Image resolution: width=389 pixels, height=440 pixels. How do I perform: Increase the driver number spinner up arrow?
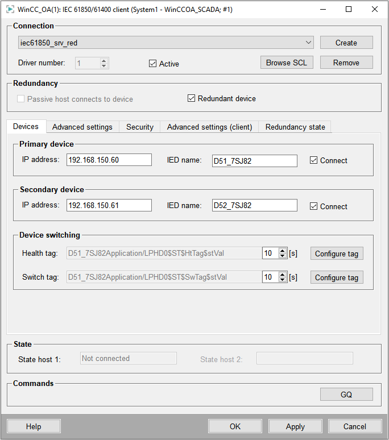104,60
